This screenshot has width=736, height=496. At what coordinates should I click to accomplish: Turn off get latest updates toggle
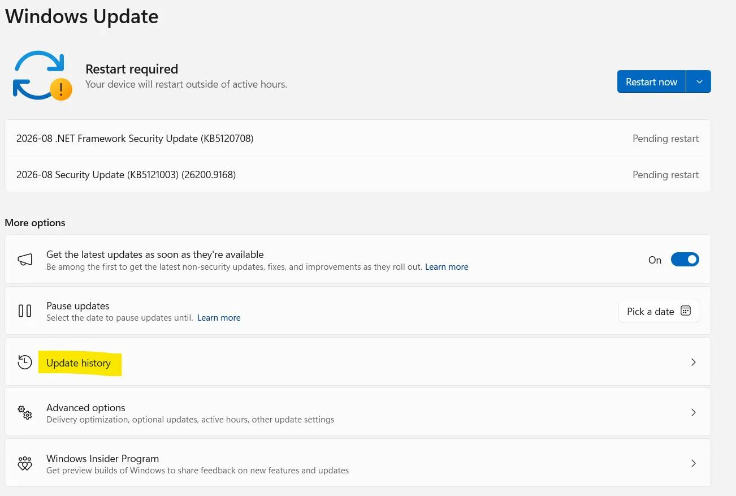(685, 260)
